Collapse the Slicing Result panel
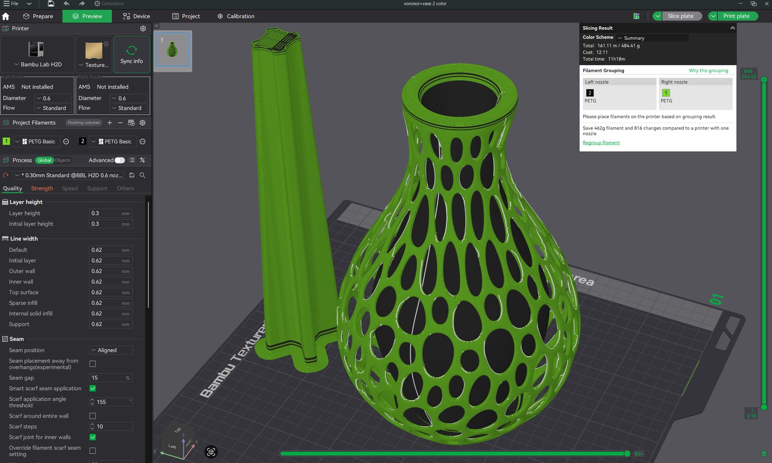The height and width of the screenshot is (463, 772). click(732, 28)
